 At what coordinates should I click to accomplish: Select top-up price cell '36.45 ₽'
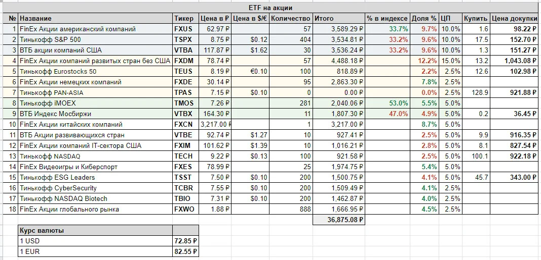pos(514,114)
